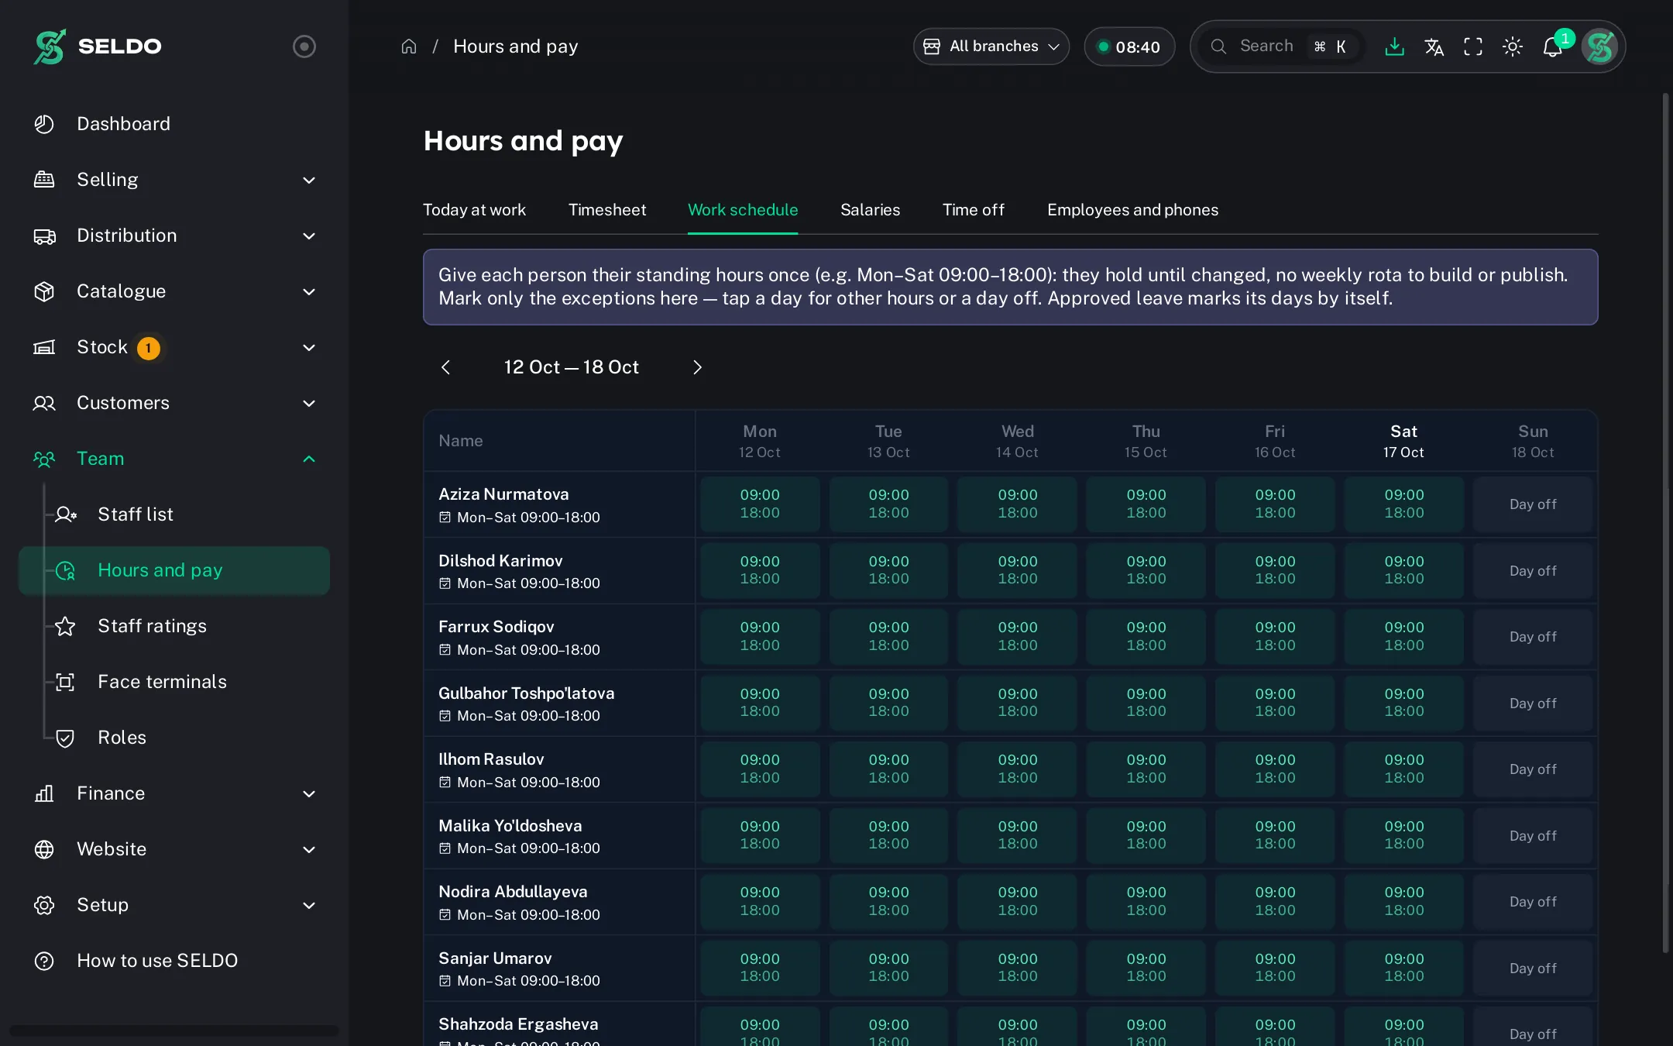Open Staff list icon item
This screenshot has height=1046, width=1673.
coord(66,514)
